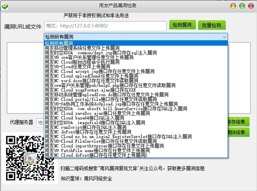The height and width of the screenshot is (191, 257).
Task: Select 用友NC Cloud前台远程命令执行漏洞 option
Action: 136,62
